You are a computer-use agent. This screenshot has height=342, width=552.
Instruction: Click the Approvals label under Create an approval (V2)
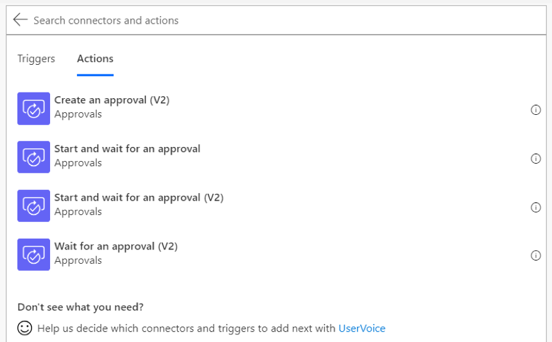[x=78, y=114]
